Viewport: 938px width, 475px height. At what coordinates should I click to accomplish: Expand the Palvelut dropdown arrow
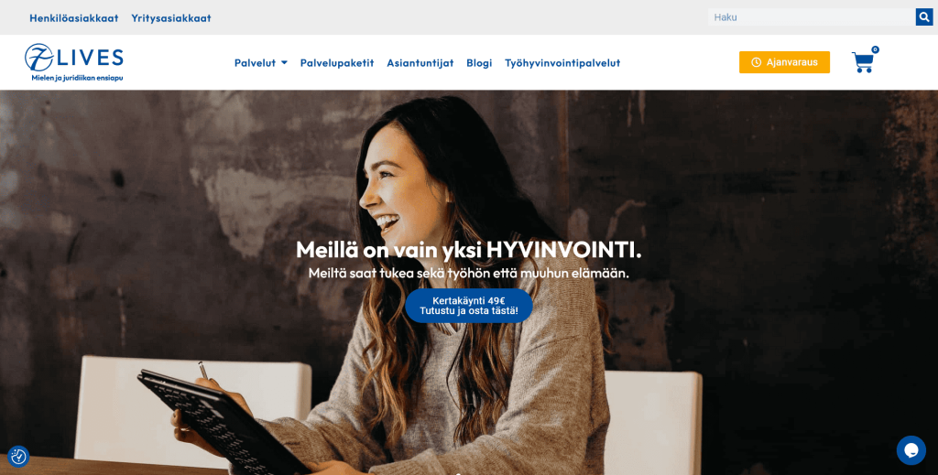pos(284,63)
